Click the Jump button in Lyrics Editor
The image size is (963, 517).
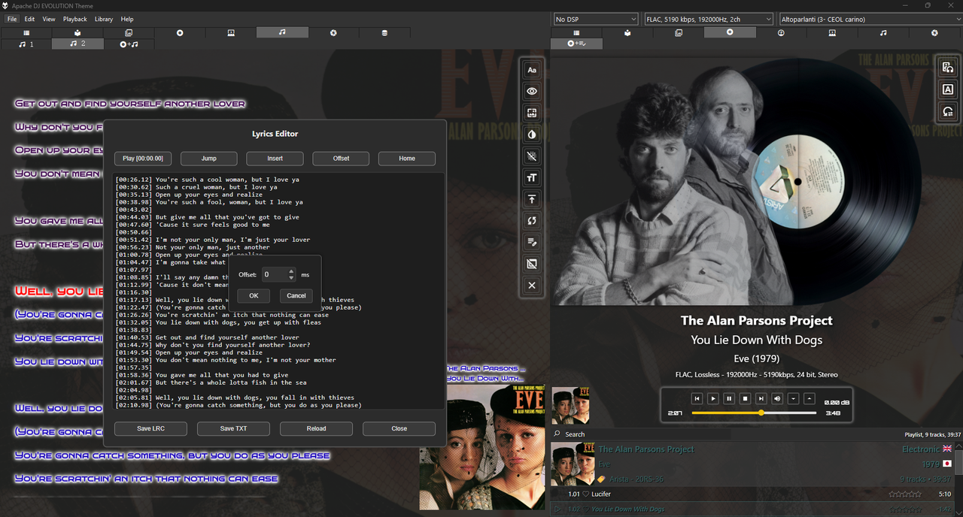[x=209, y=159]
